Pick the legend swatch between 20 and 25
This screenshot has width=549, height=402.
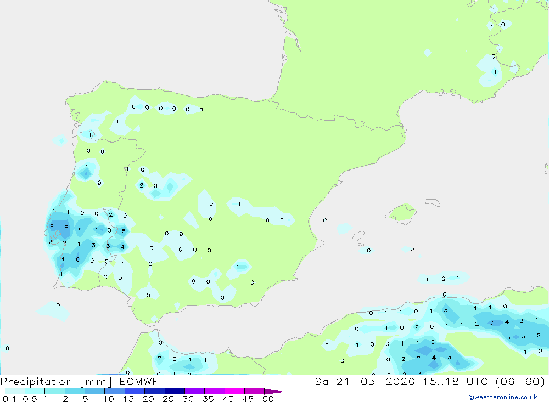click(x=154, y=391)
